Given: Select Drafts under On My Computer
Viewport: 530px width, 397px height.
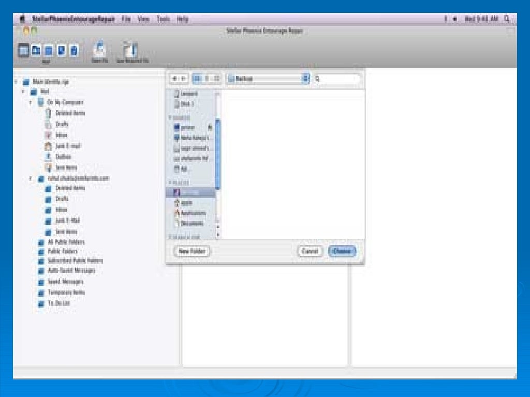Looking at the screenshot, I should (57, 124).
